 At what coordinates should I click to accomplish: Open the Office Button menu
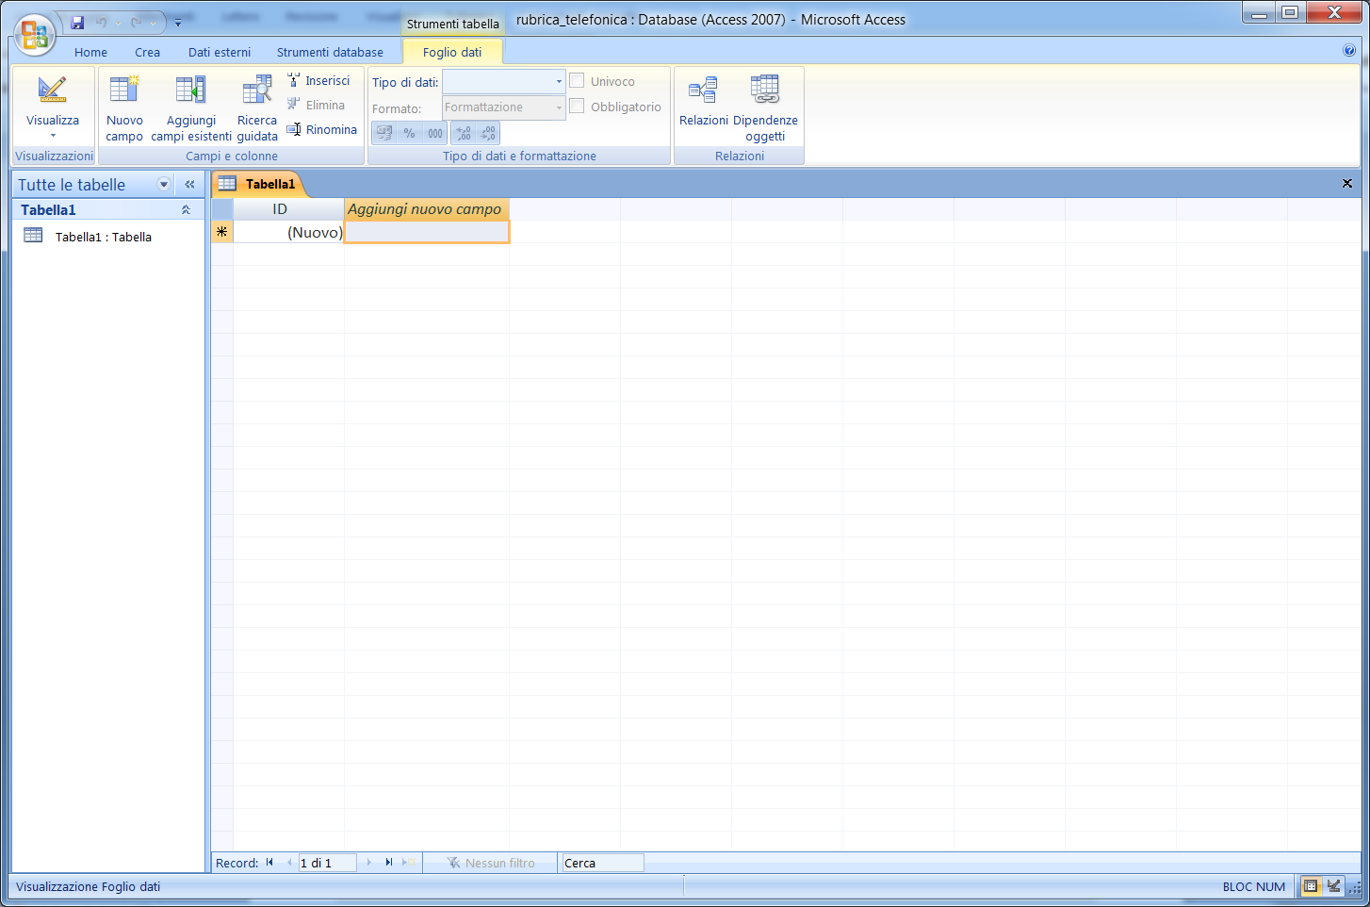[35, 35]
